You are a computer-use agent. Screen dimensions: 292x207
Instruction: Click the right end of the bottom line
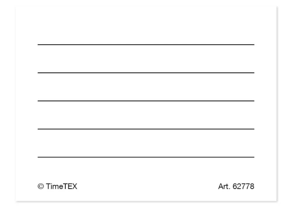coord(253,157)
